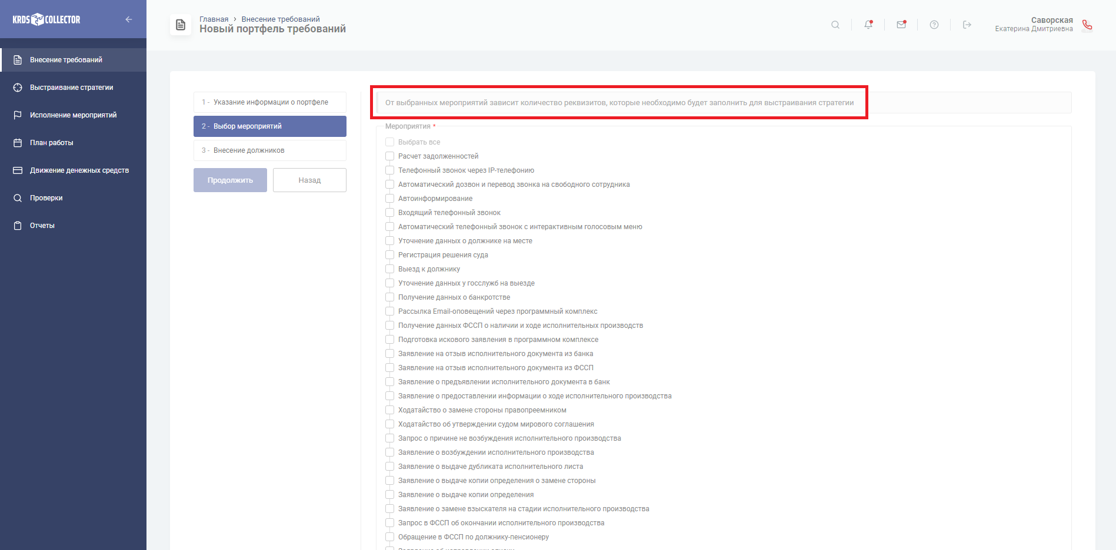This screenshot has height=550, width=1116.
Task: Click the document icon beside page title
Action: [x=181, y=25]
